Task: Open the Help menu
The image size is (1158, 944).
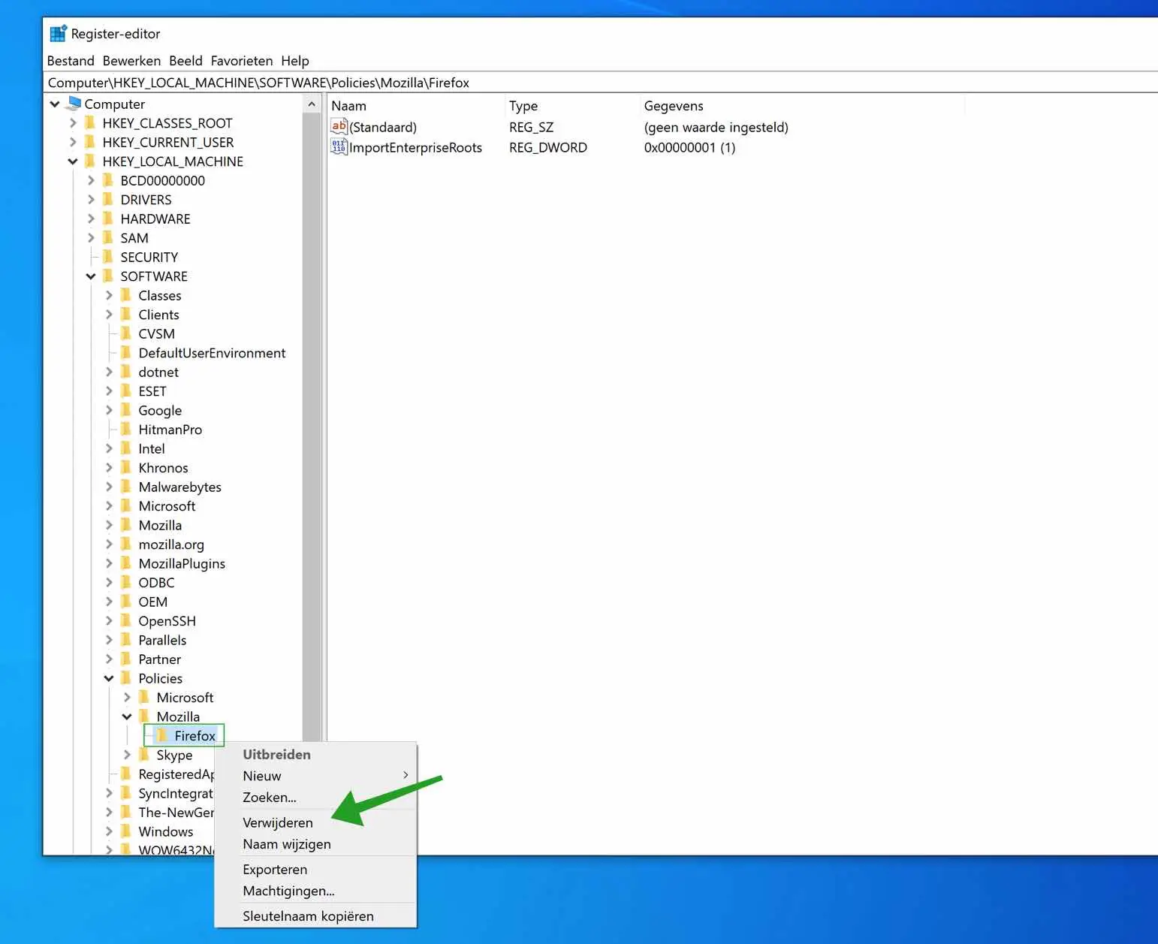Action: point(295,61)
